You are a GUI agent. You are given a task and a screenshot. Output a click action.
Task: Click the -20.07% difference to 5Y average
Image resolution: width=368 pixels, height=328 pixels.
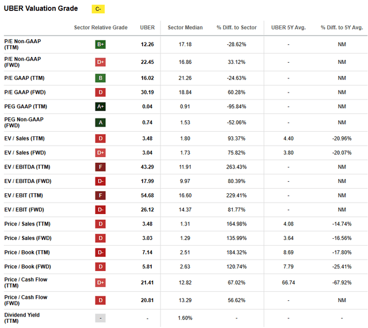pos(342,152)
